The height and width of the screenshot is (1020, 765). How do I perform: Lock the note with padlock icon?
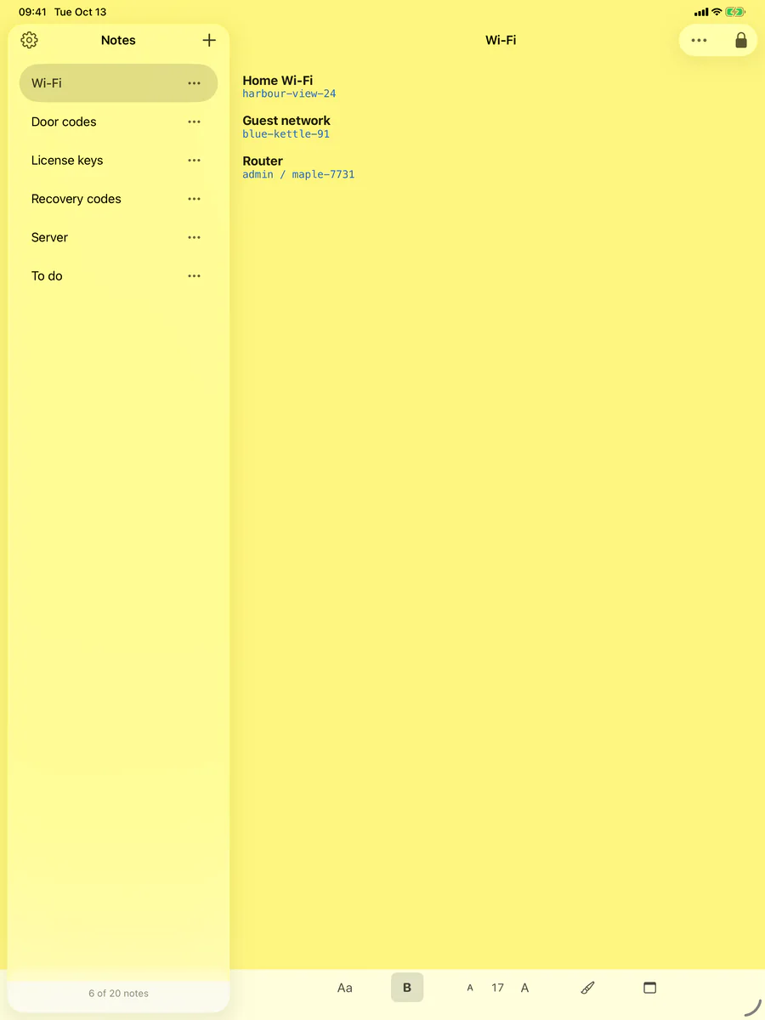point(741,40)
